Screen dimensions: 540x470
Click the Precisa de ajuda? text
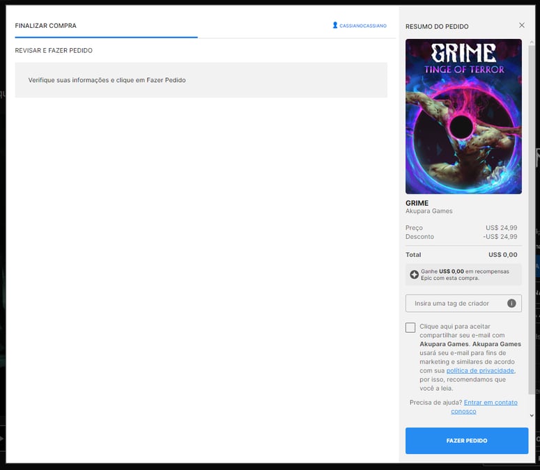[x=435, y=402]
